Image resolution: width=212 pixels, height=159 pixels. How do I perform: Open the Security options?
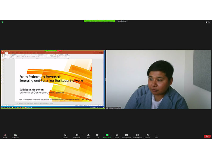point(65,136)
